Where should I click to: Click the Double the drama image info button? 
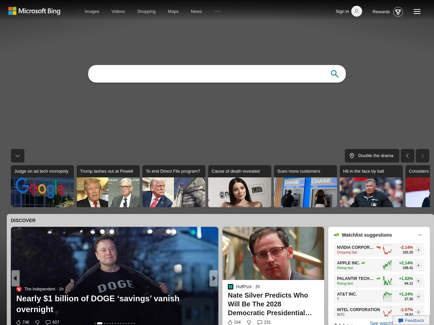pos(372,156)
